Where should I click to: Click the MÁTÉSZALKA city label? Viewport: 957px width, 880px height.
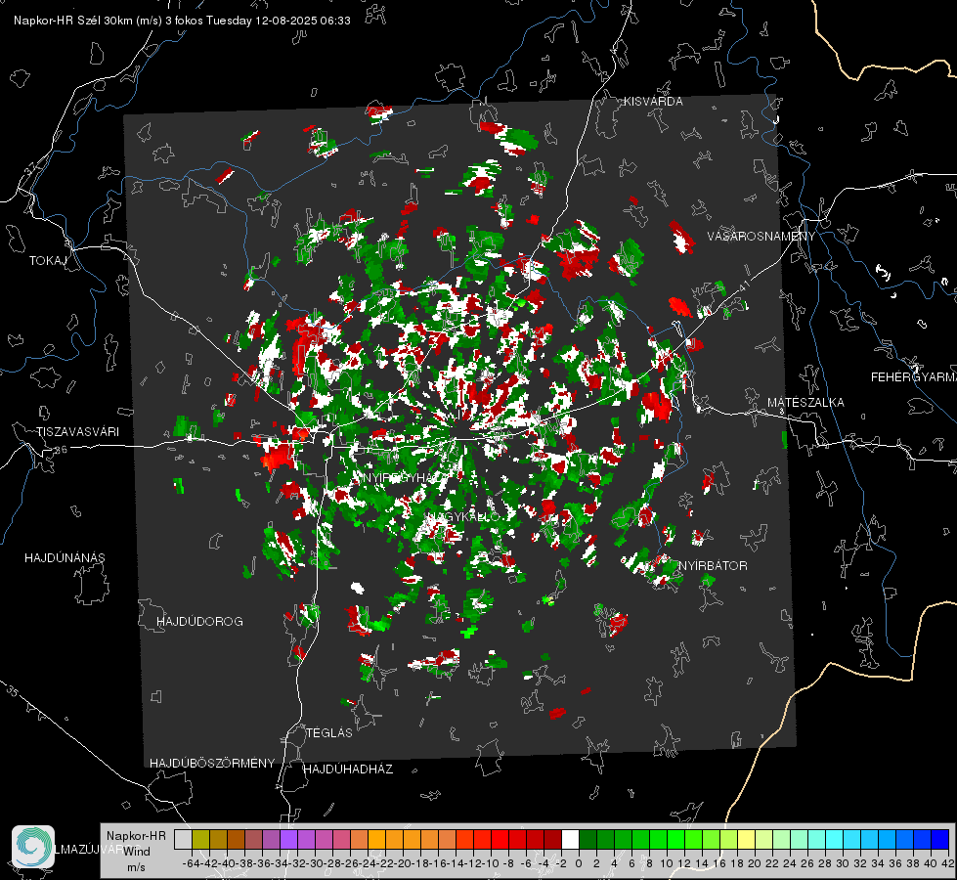click(x=805, y=403)
